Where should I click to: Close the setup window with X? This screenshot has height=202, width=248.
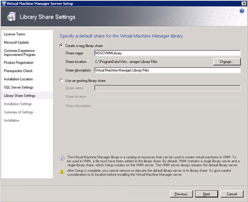(244, 3)
